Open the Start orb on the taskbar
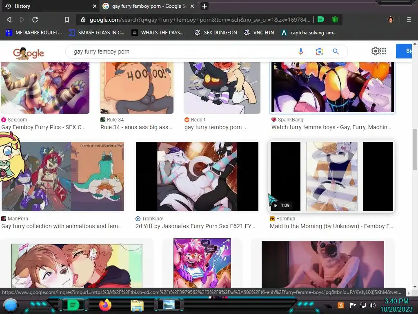418x314 pixels. pyautogui.click(x=11, y=305)
